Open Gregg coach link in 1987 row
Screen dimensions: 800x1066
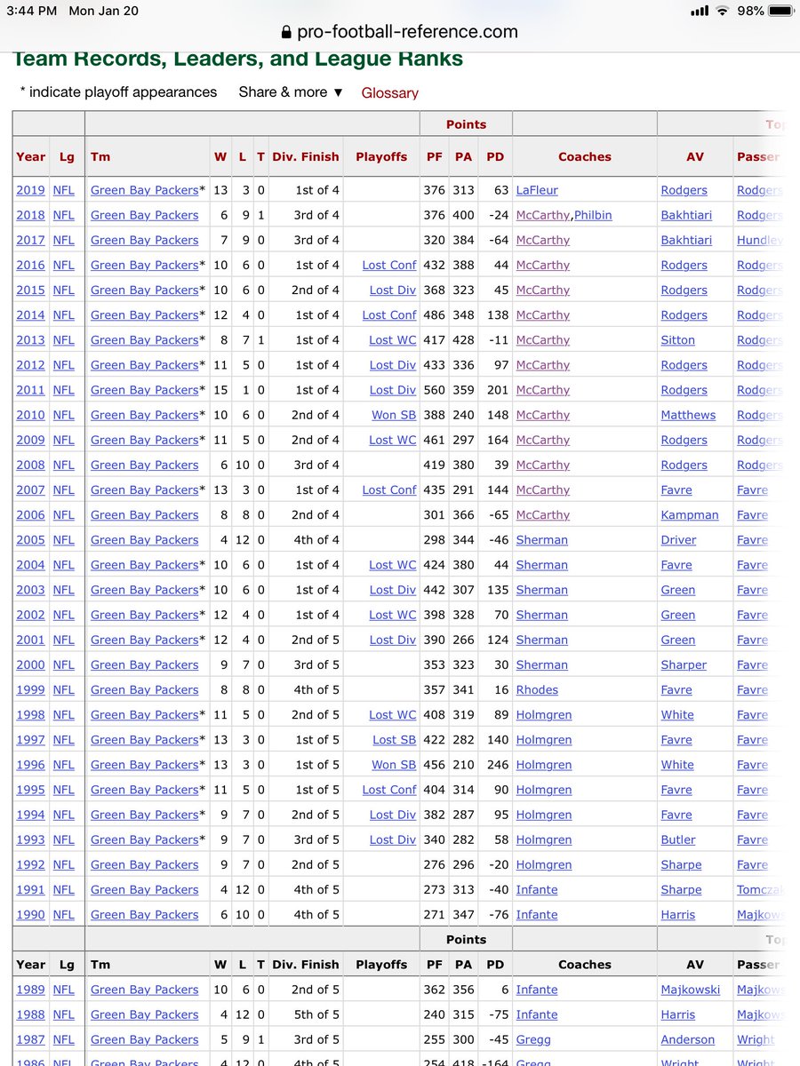(534, 1039)
